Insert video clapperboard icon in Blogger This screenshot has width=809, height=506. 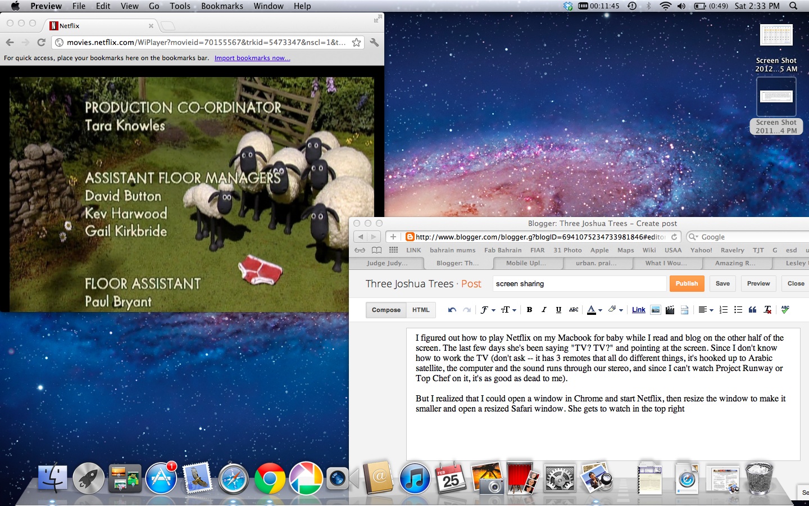[x=670, y=310]
